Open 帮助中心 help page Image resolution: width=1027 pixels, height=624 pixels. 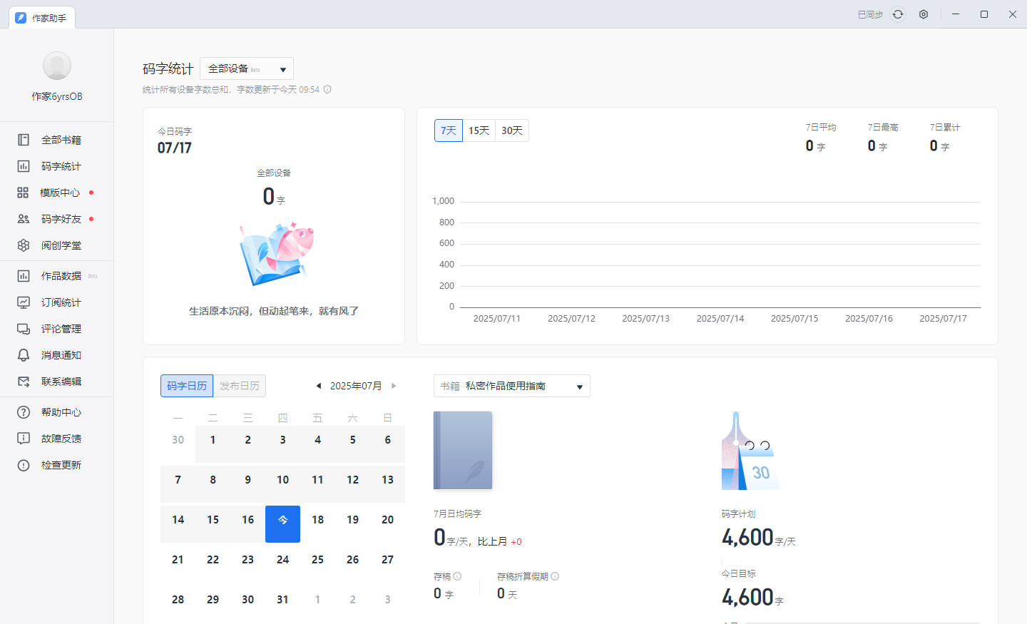point(61,412)
